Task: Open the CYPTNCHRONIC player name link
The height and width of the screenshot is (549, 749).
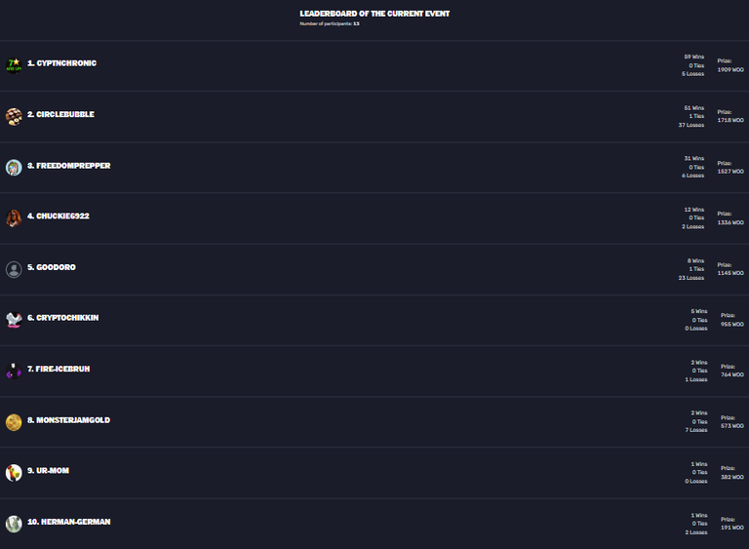Action: [x=66, y=63]
